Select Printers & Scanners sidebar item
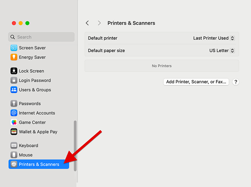The width and height of the screenshot is (251, 187). [39, 164]
